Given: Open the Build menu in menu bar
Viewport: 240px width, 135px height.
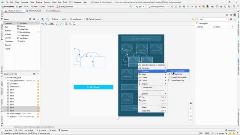Looking at the screenshot, I should coord(54,2).
